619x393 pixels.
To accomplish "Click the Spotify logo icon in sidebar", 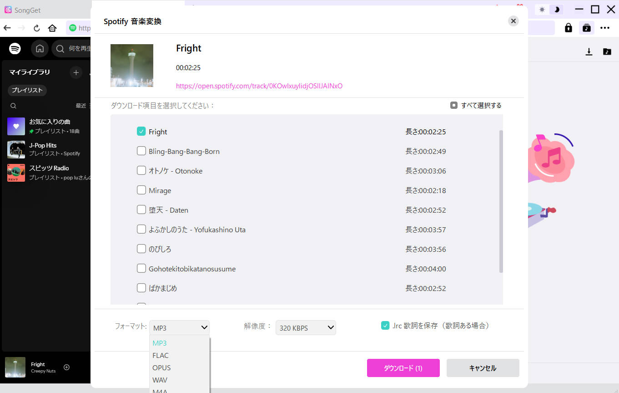I will tap(14, 48).
